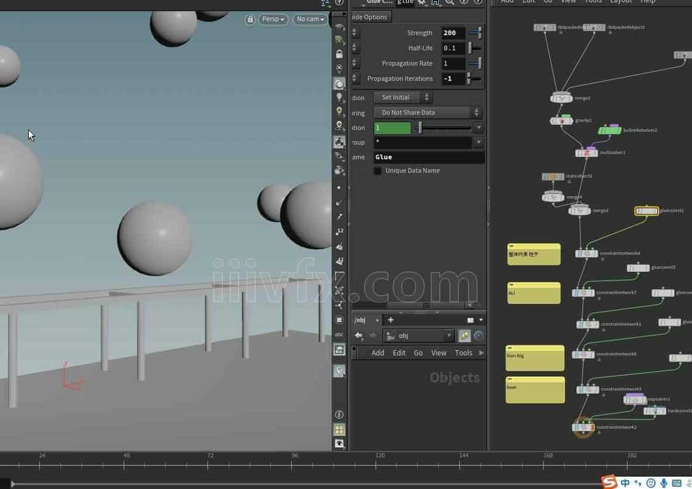Open the Do Not Share Data dropdown
The width and height of the screenshot is (692, 489).
[x=428, y=113]
